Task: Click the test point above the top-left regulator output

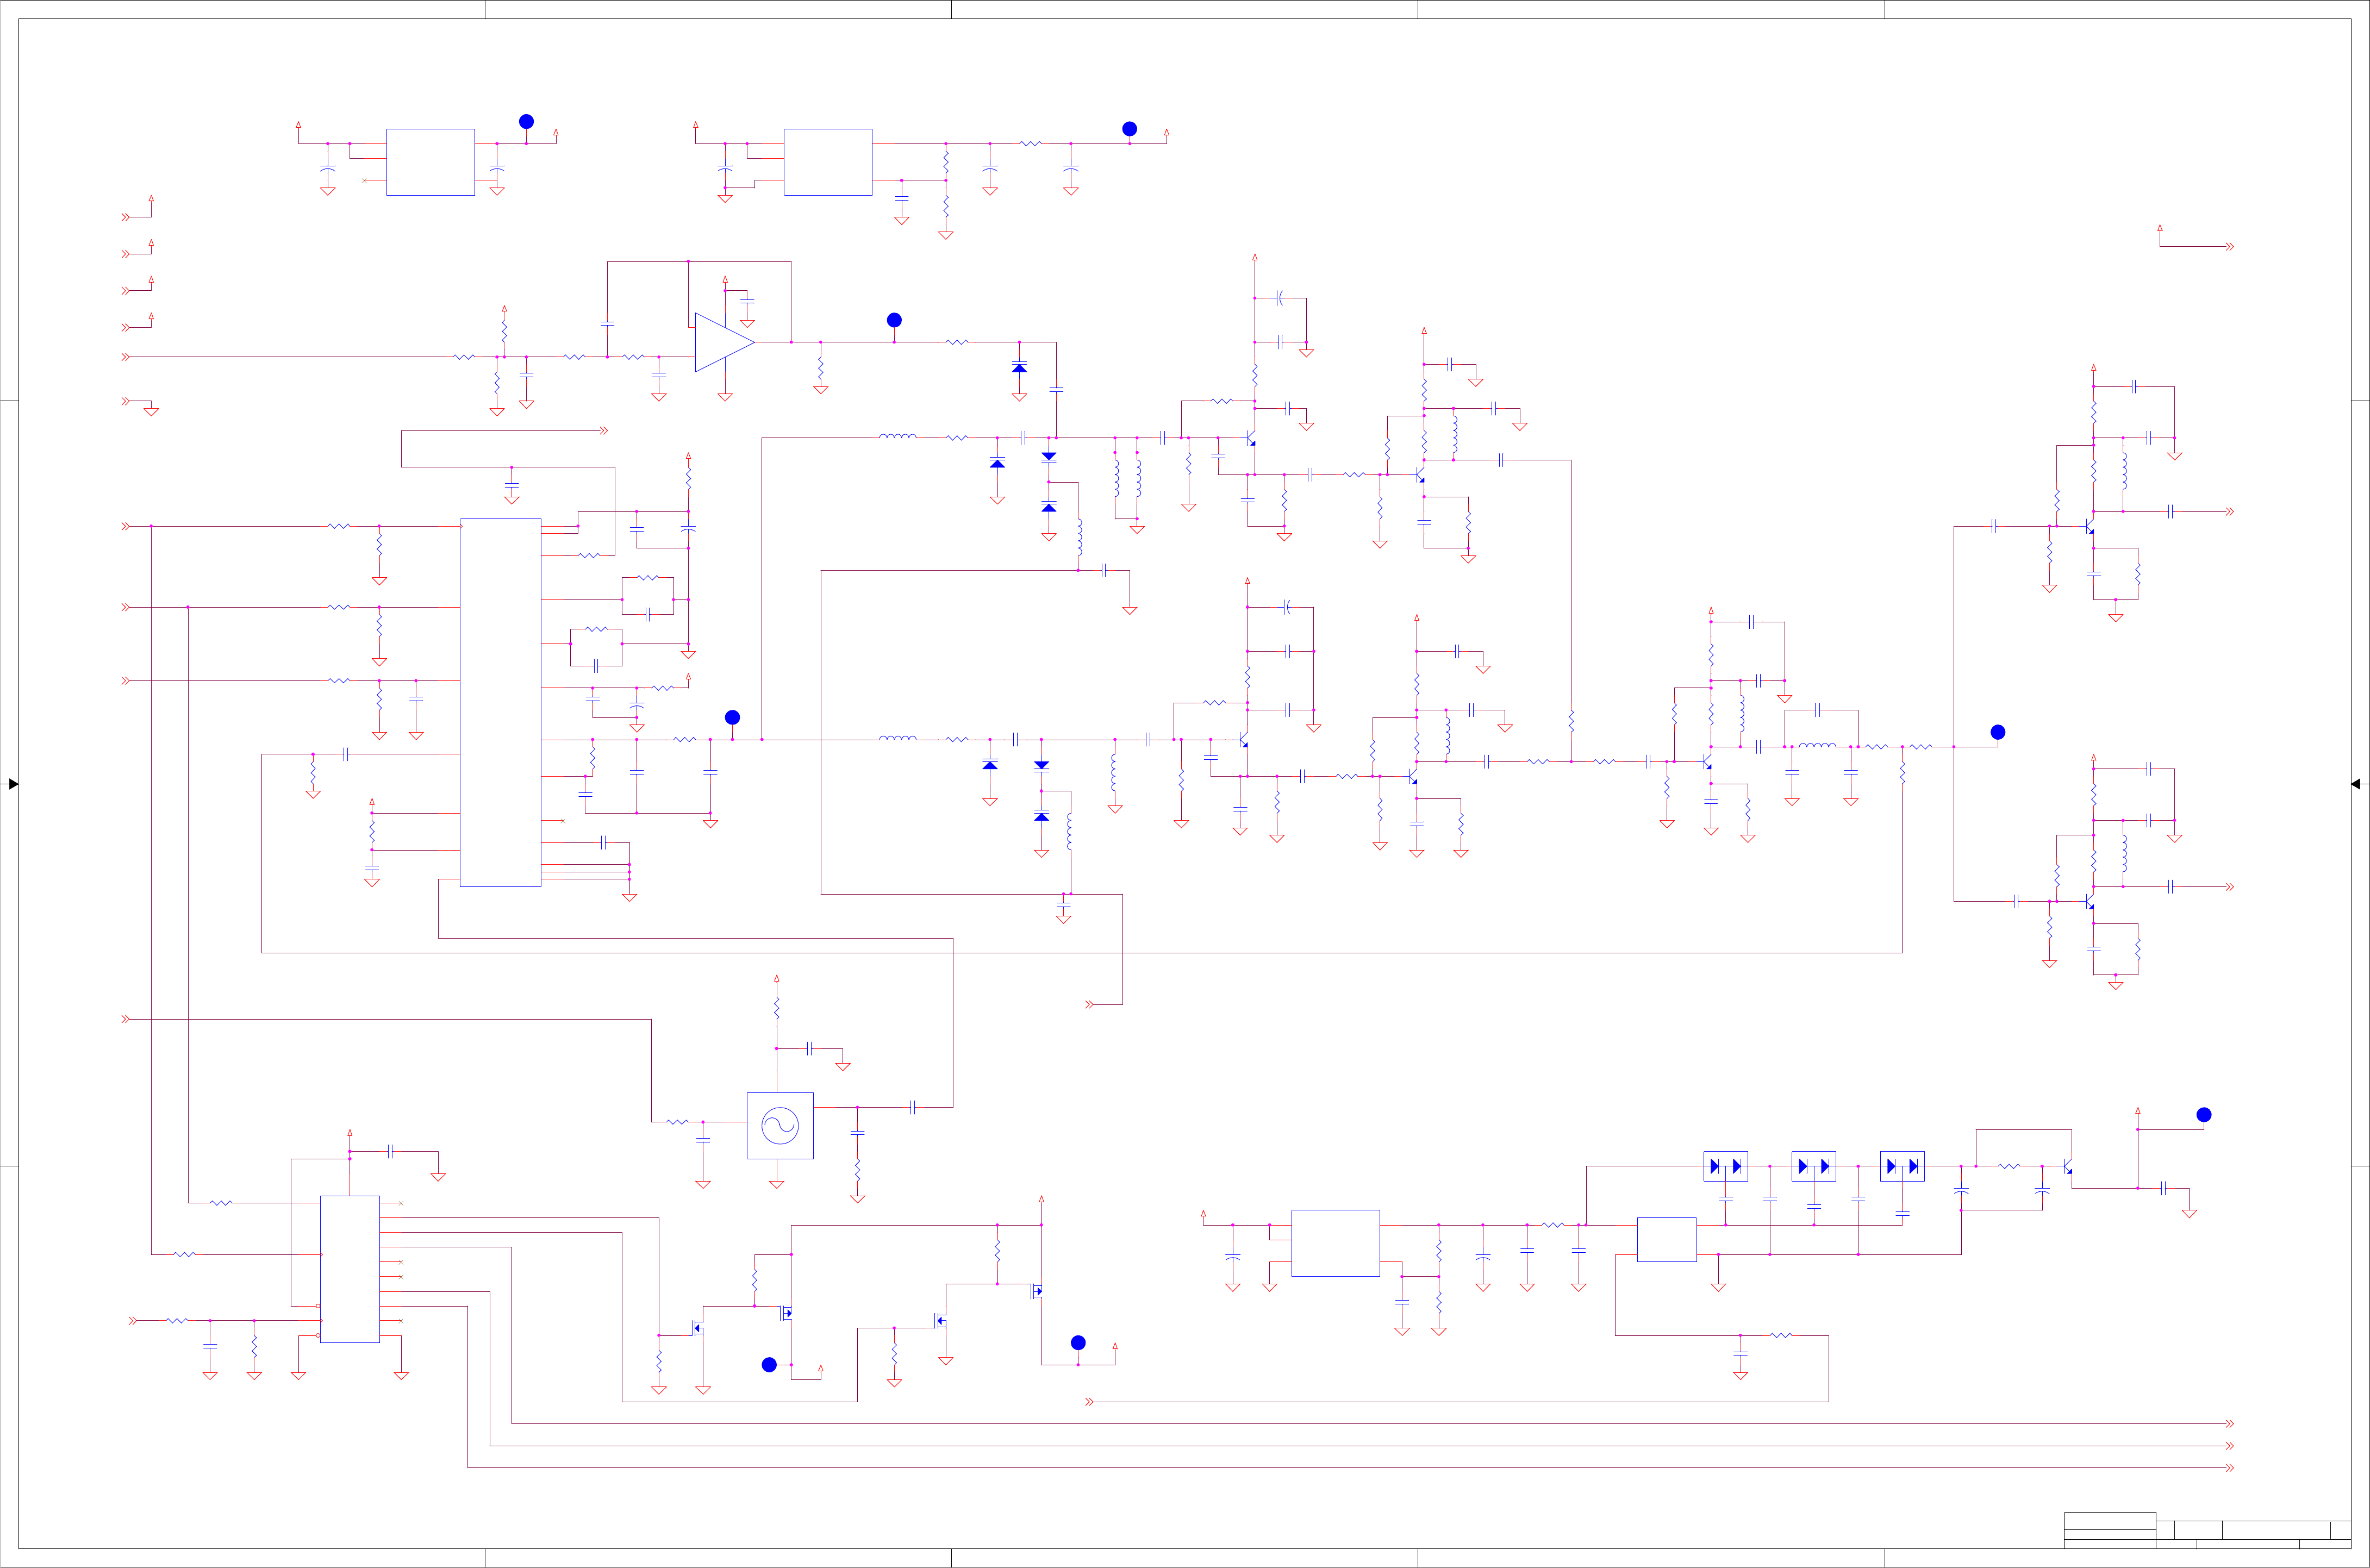Action: point(526,121)
